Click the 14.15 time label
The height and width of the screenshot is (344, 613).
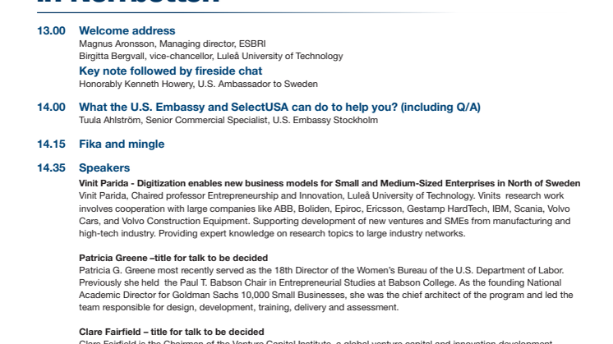tap(51, 144)
